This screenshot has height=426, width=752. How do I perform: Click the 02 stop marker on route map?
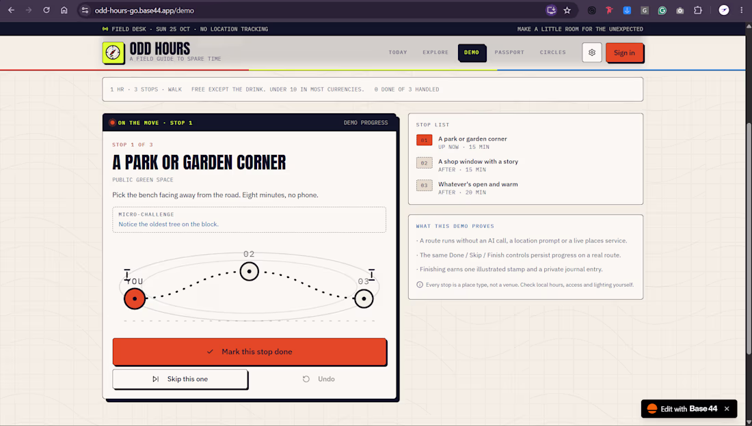tap(250, 272)
